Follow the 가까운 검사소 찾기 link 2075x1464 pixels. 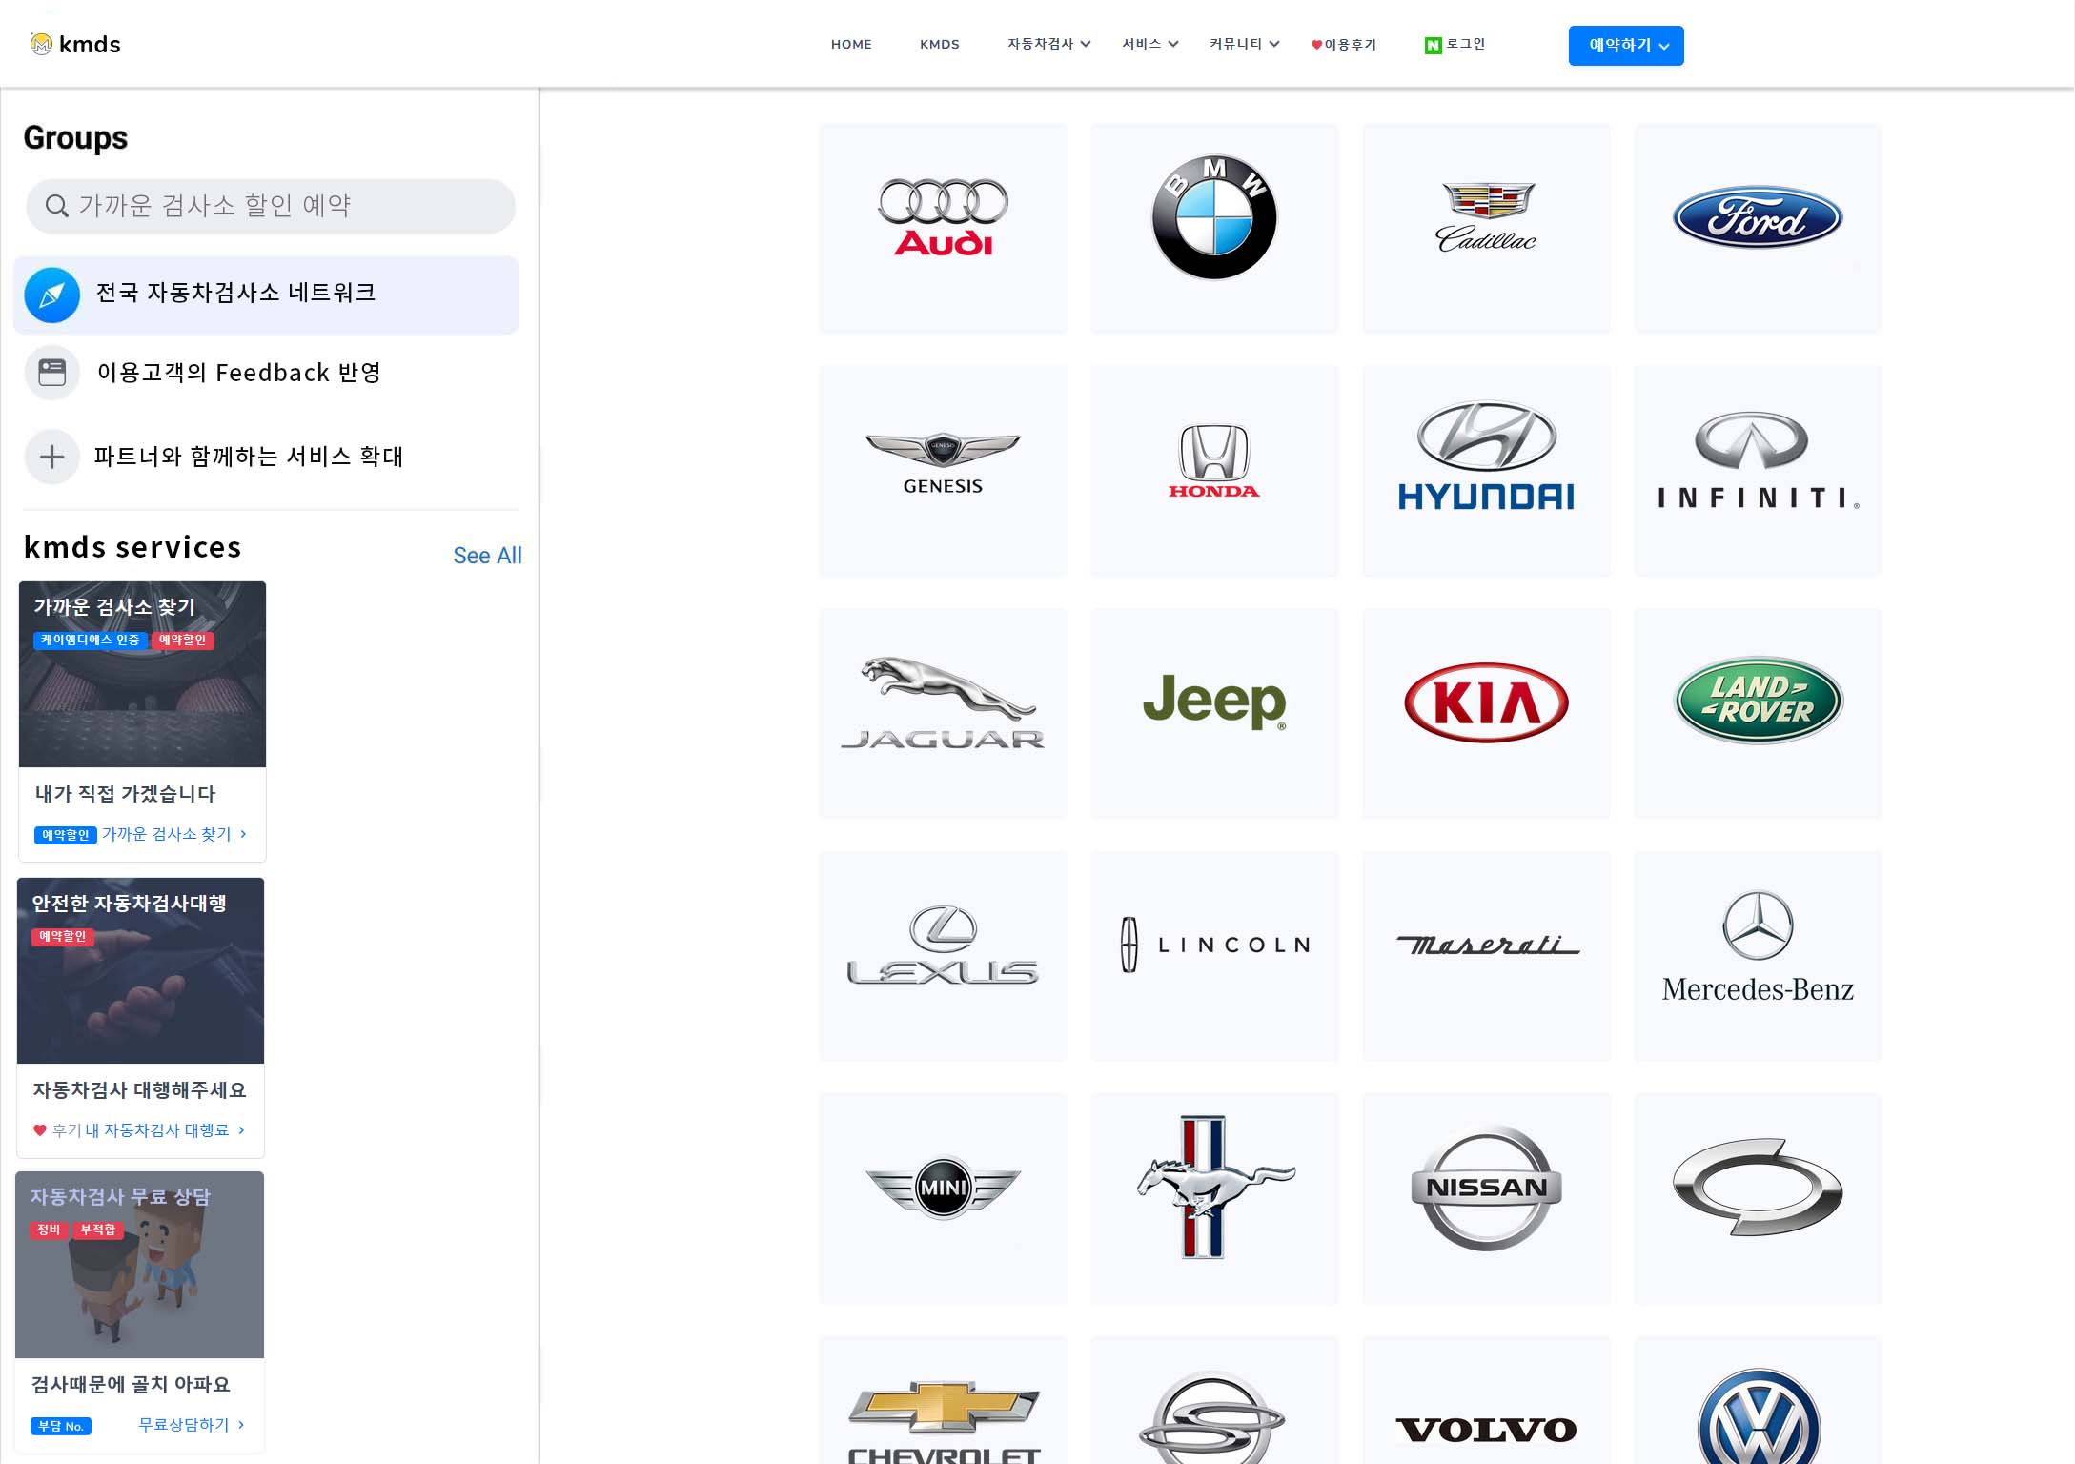(x=174, y=834)
